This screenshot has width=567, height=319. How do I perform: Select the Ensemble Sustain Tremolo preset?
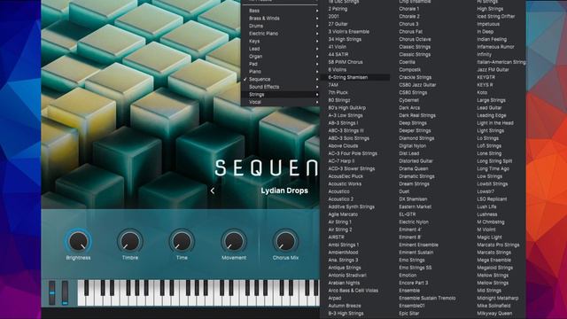point(427,298)
